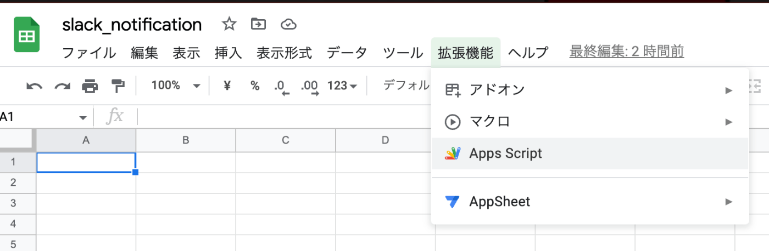The height and width of the screenshot is (251, 769).
Task: Click the select-all corner box
Action: click(x=16, y=140)
